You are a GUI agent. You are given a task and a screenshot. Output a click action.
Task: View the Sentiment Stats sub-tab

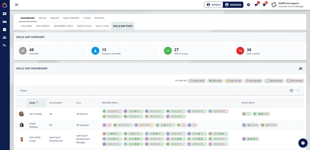pos(63,26)
